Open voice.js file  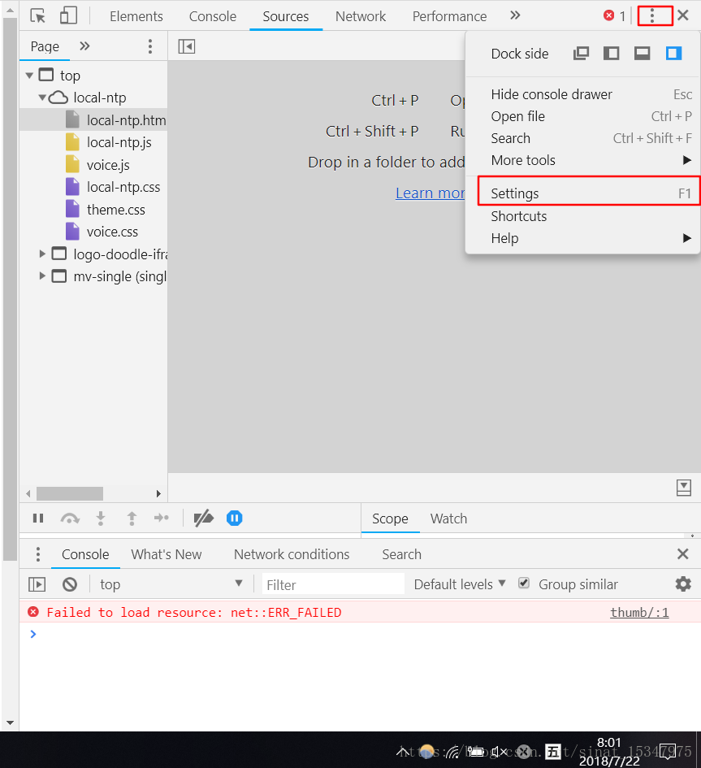(x=108, y=164)
